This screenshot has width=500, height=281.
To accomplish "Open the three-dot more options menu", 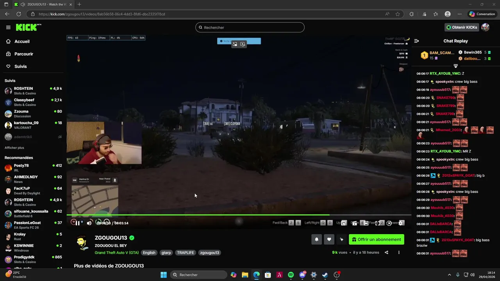I will point(399,253).
